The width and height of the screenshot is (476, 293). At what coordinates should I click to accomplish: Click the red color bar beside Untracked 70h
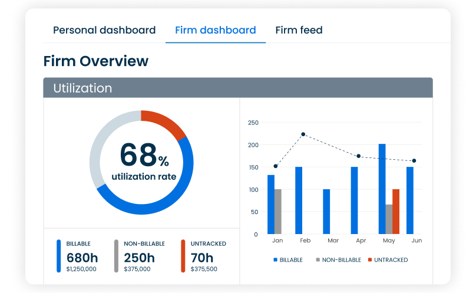(183, 256)
